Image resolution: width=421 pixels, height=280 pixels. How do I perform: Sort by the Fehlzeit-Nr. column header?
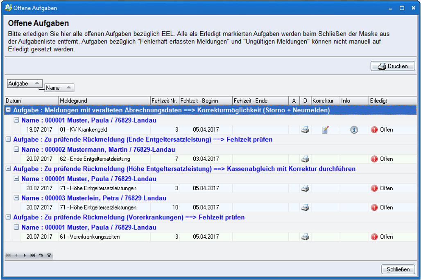tap(165, 101)
